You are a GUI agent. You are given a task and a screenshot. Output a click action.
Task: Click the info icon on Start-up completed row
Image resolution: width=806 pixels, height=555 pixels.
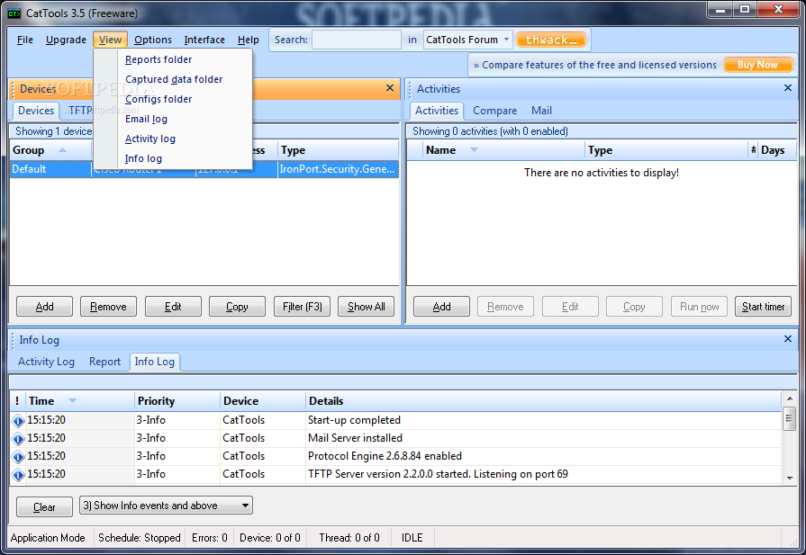18,421
